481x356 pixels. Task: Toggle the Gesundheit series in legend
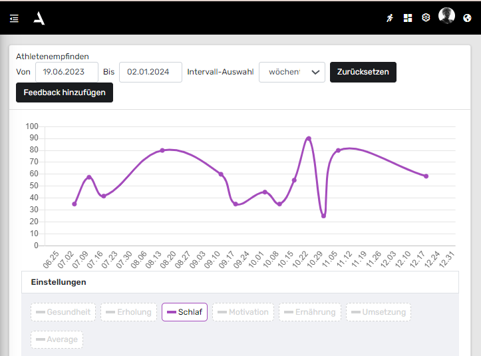pos(65,312)
